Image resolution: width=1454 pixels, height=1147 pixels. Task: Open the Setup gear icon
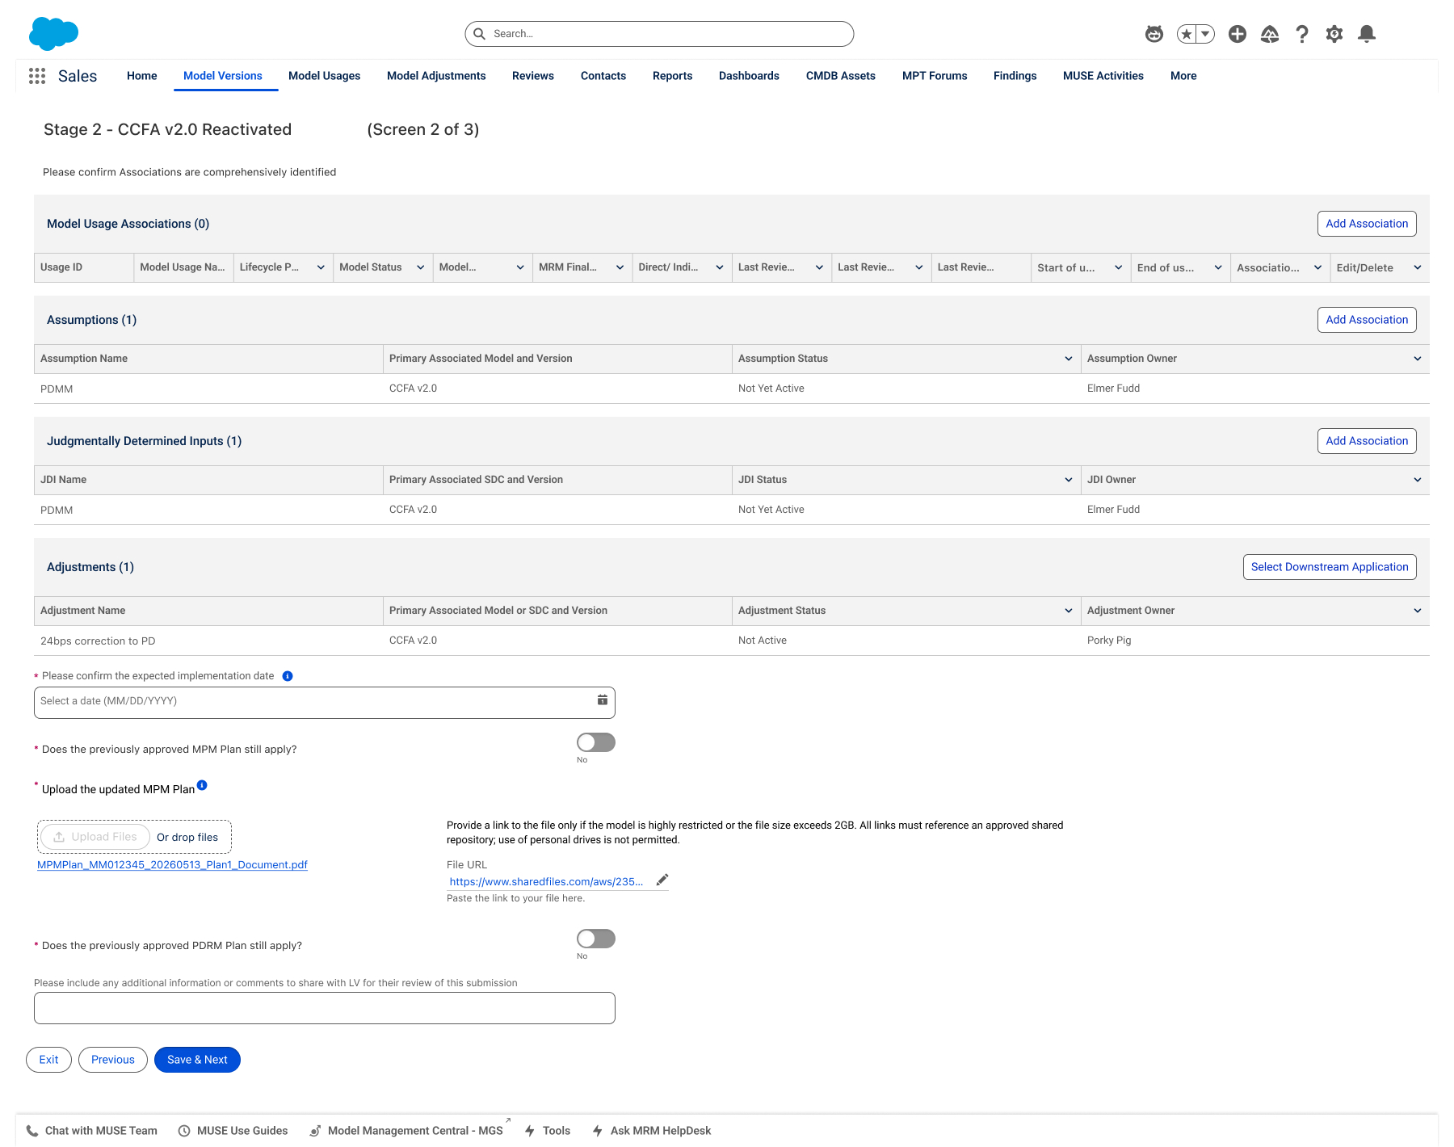tap(1334, 34)
